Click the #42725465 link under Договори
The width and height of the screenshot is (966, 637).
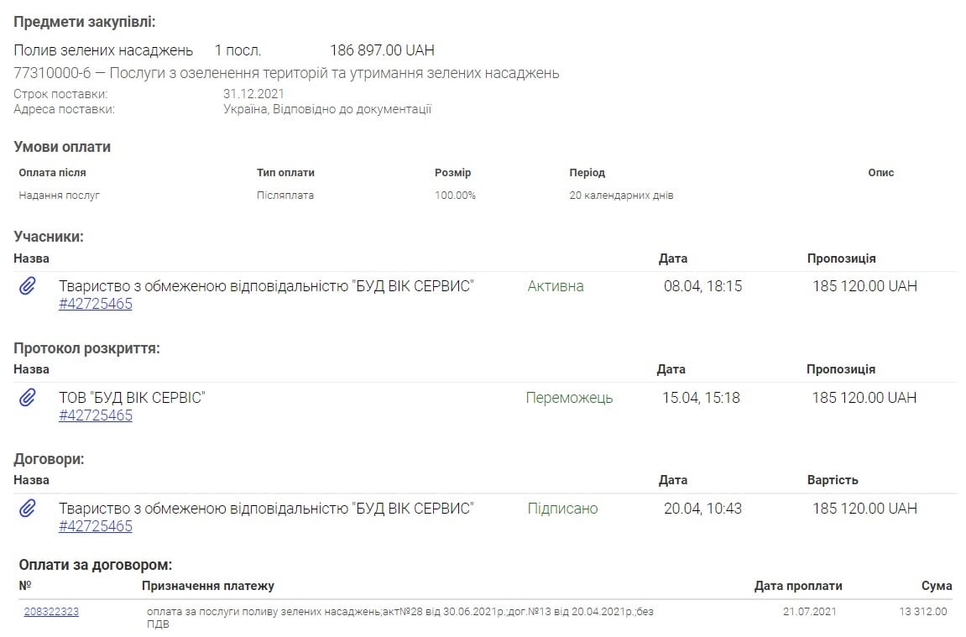pos(96,526)
